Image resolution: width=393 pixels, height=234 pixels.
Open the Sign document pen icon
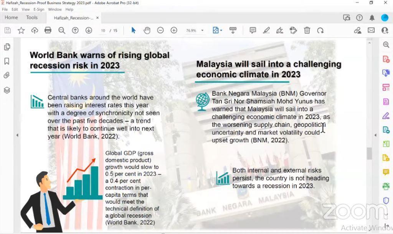(x=280, y=30)
